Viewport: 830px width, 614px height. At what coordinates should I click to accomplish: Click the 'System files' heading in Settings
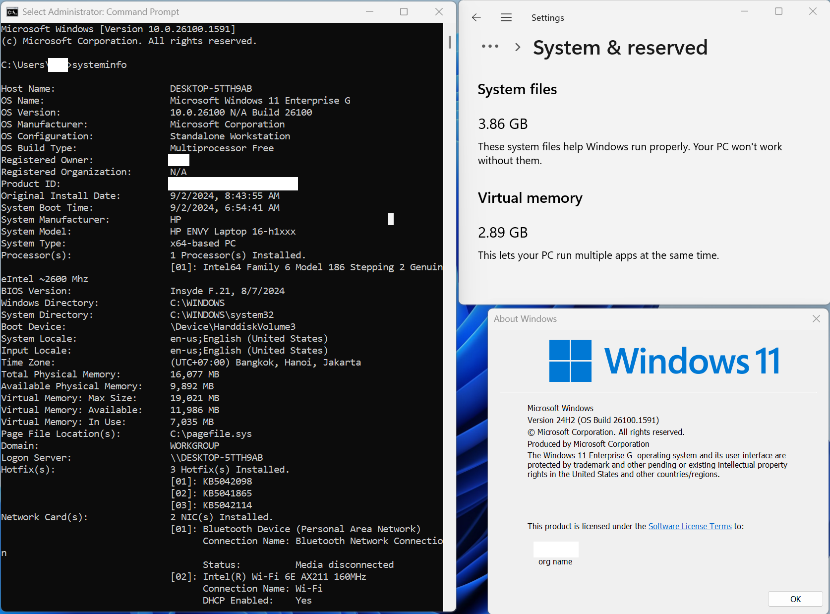(517, 89)
